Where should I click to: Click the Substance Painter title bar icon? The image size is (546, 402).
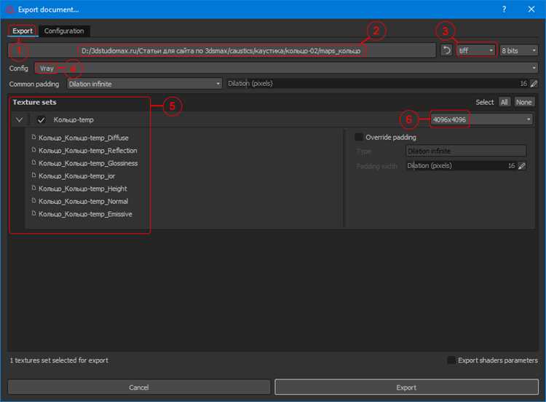coord(9,9)
